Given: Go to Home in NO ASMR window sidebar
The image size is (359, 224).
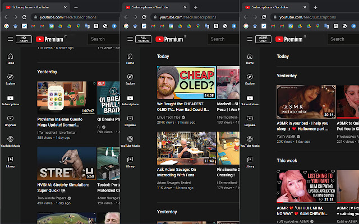Looking at the screenshot, I should pyautogui.click(x=10, y=58).
